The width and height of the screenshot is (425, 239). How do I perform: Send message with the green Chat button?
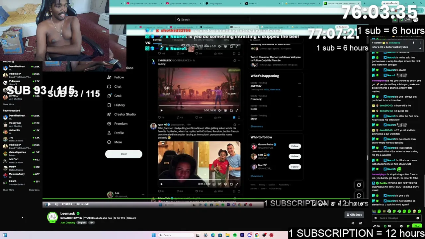(x=417, y=226)
